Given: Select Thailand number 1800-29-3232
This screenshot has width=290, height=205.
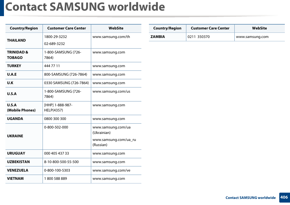Looking at the screenshot, I should click(56, 37).
